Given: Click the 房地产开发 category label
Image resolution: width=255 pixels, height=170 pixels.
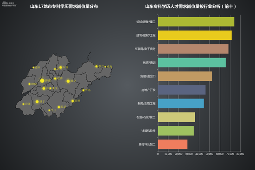Looking at the screenshot, I should (x=148, y=90).
